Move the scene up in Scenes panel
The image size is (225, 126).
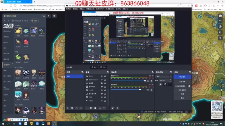click(76, 108)
